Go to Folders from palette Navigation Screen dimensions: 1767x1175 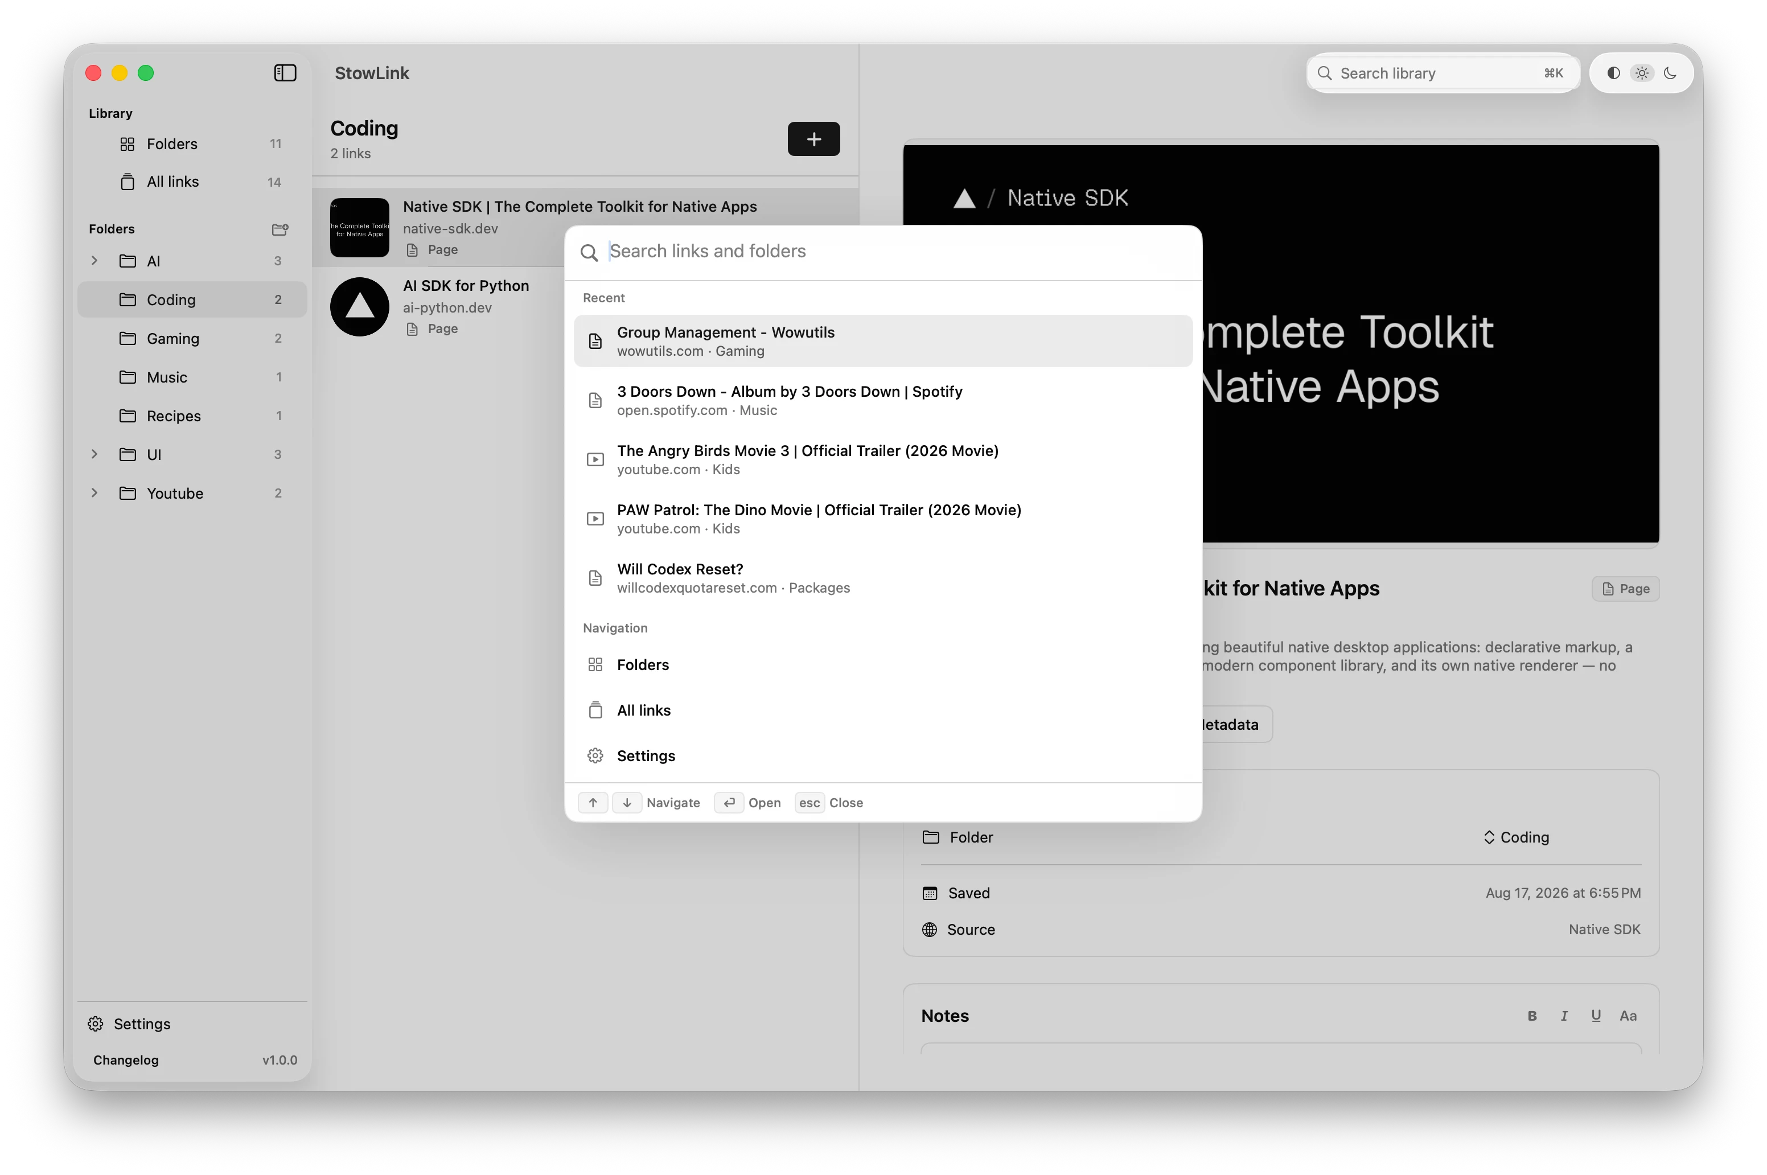(883, 665)
